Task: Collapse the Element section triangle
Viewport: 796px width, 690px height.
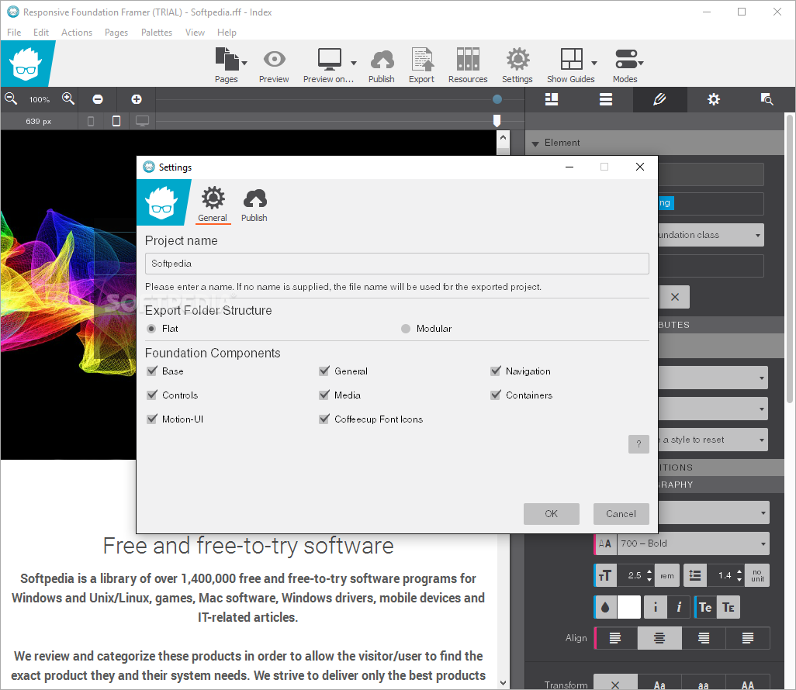Action: (535, 143)
